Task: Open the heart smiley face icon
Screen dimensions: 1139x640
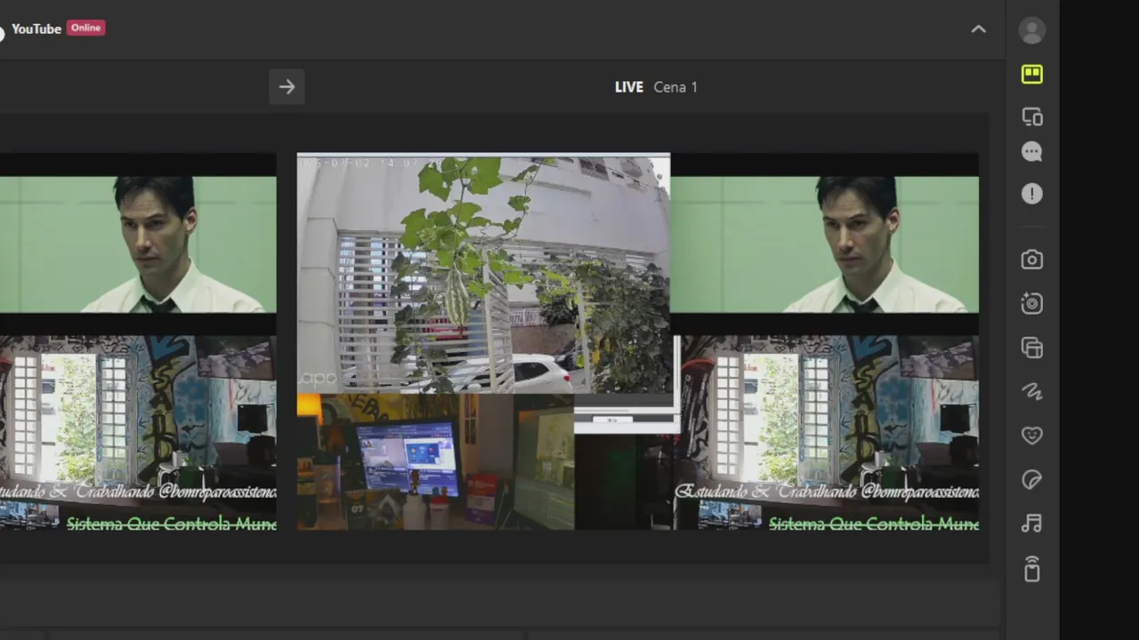Action: 1031,436
